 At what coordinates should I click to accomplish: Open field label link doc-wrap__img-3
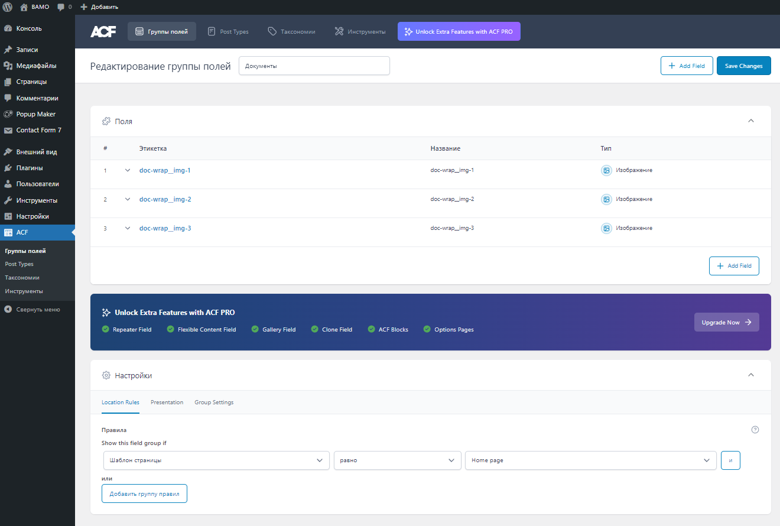tap(165, 228)
